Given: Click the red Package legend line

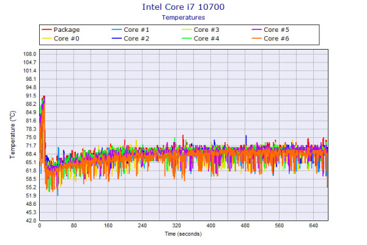Looking at the screenshot, I should coord(46,29).
